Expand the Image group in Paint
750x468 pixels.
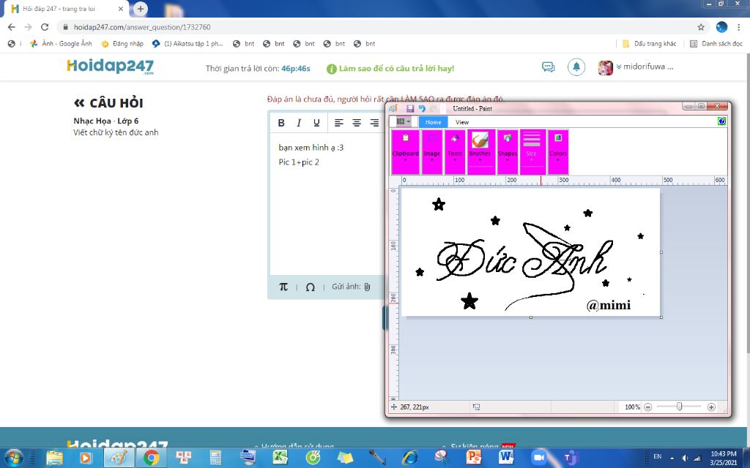432,152
